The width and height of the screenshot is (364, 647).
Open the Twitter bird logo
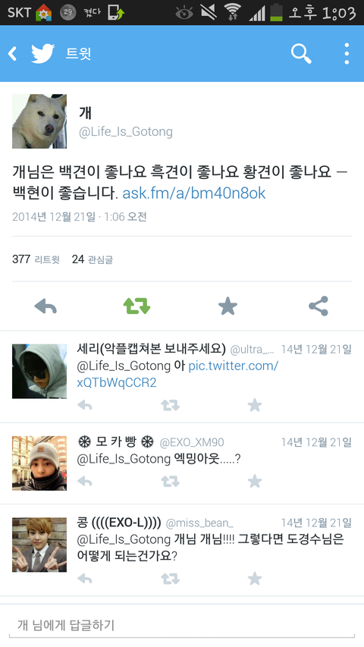(x=43, y=54)
